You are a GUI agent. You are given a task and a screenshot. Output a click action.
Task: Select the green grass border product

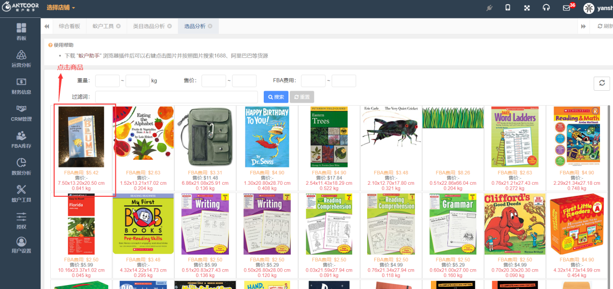453,118
